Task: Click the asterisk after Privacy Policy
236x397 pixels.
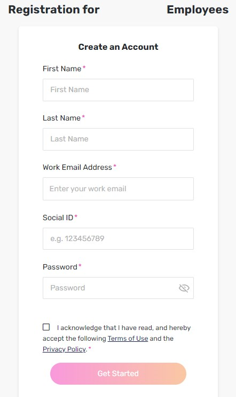Action: [x=90, y=348]
